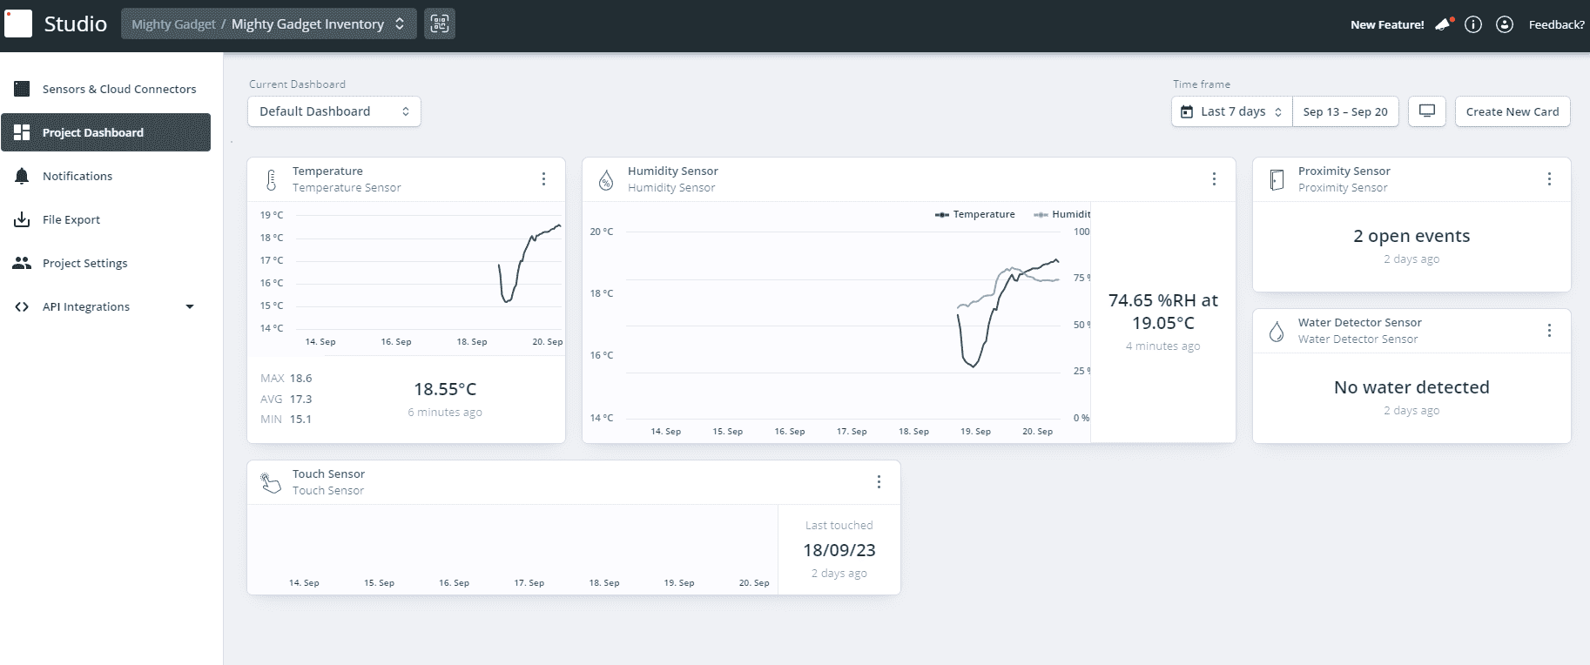Open the Last 7 days time frame dropdown

click(x=1231, y=111)
